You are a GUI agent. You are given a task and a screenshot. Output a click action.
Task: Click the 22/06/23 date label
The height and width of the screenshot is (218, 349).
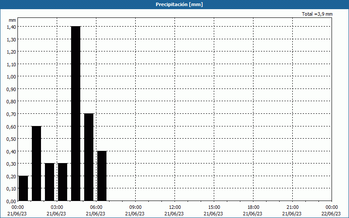pyautogui.click(x=331, y=214)
